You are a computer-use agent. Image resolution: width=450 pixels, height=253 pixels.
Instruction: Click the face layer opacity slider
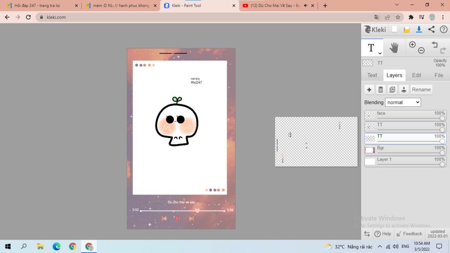410,118
